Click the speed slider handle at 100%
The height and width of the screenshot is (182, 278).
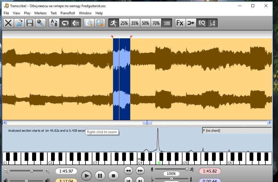(187, 169)
